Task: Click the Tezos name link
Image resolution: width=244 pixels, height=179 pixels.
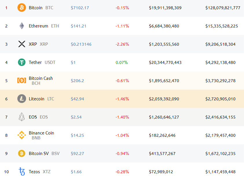Action: (x=34, y=172)
